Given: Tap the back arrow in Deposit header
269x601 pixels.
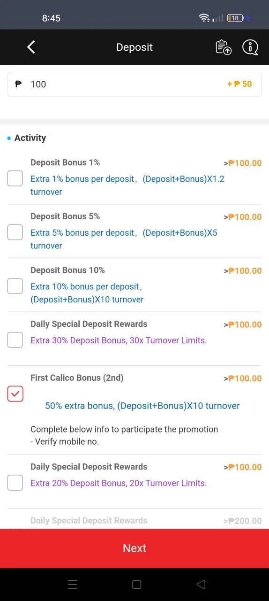Looking at the screenshot, I should [31, 47].
